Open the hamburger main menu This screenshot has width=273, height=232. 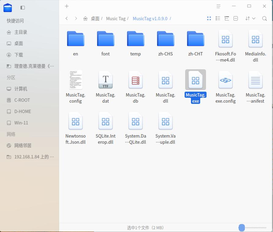click(218, 6)
